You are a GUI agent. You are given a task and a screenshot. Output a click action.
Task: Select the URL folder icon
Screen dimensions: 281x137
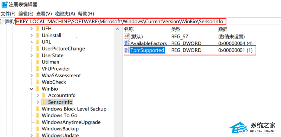(37, 42)
